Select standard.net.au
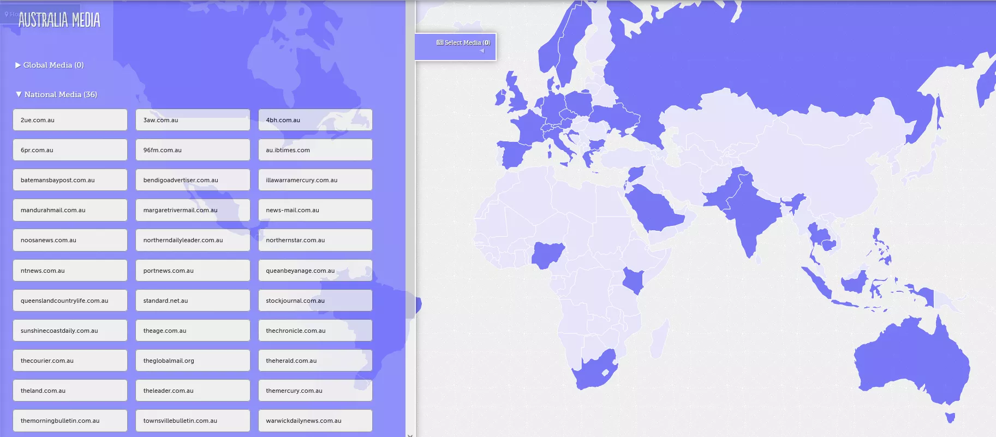This screenshot has width=996, height=437. point(193,301)
